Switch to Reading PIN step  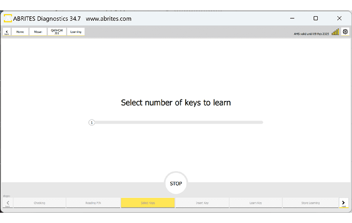[93, 203]
